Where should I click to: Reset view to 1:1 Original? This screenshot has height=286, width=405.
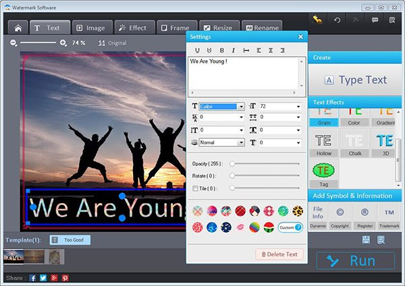pos(113,43)
